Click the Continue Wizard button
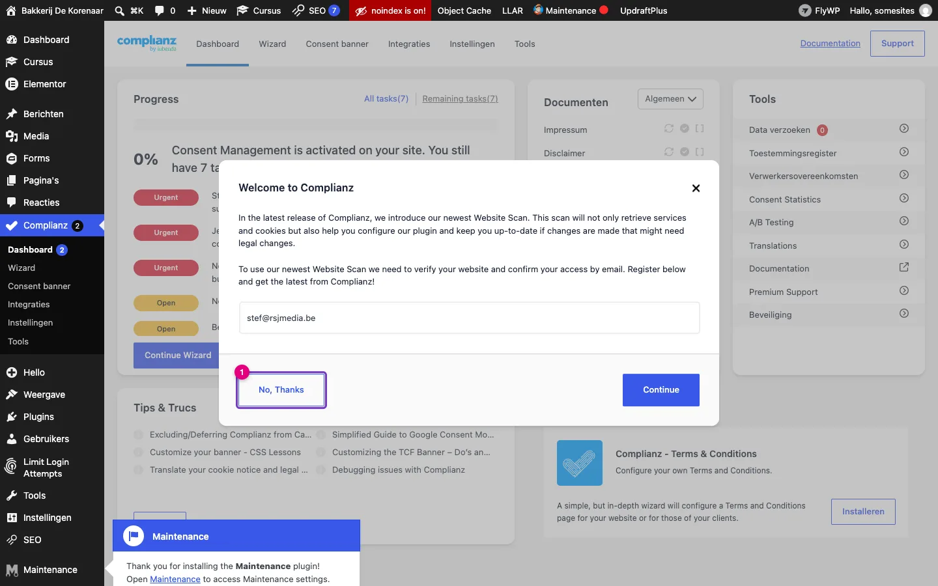This screenshot has width=938, height=586. tap(177, 356)
